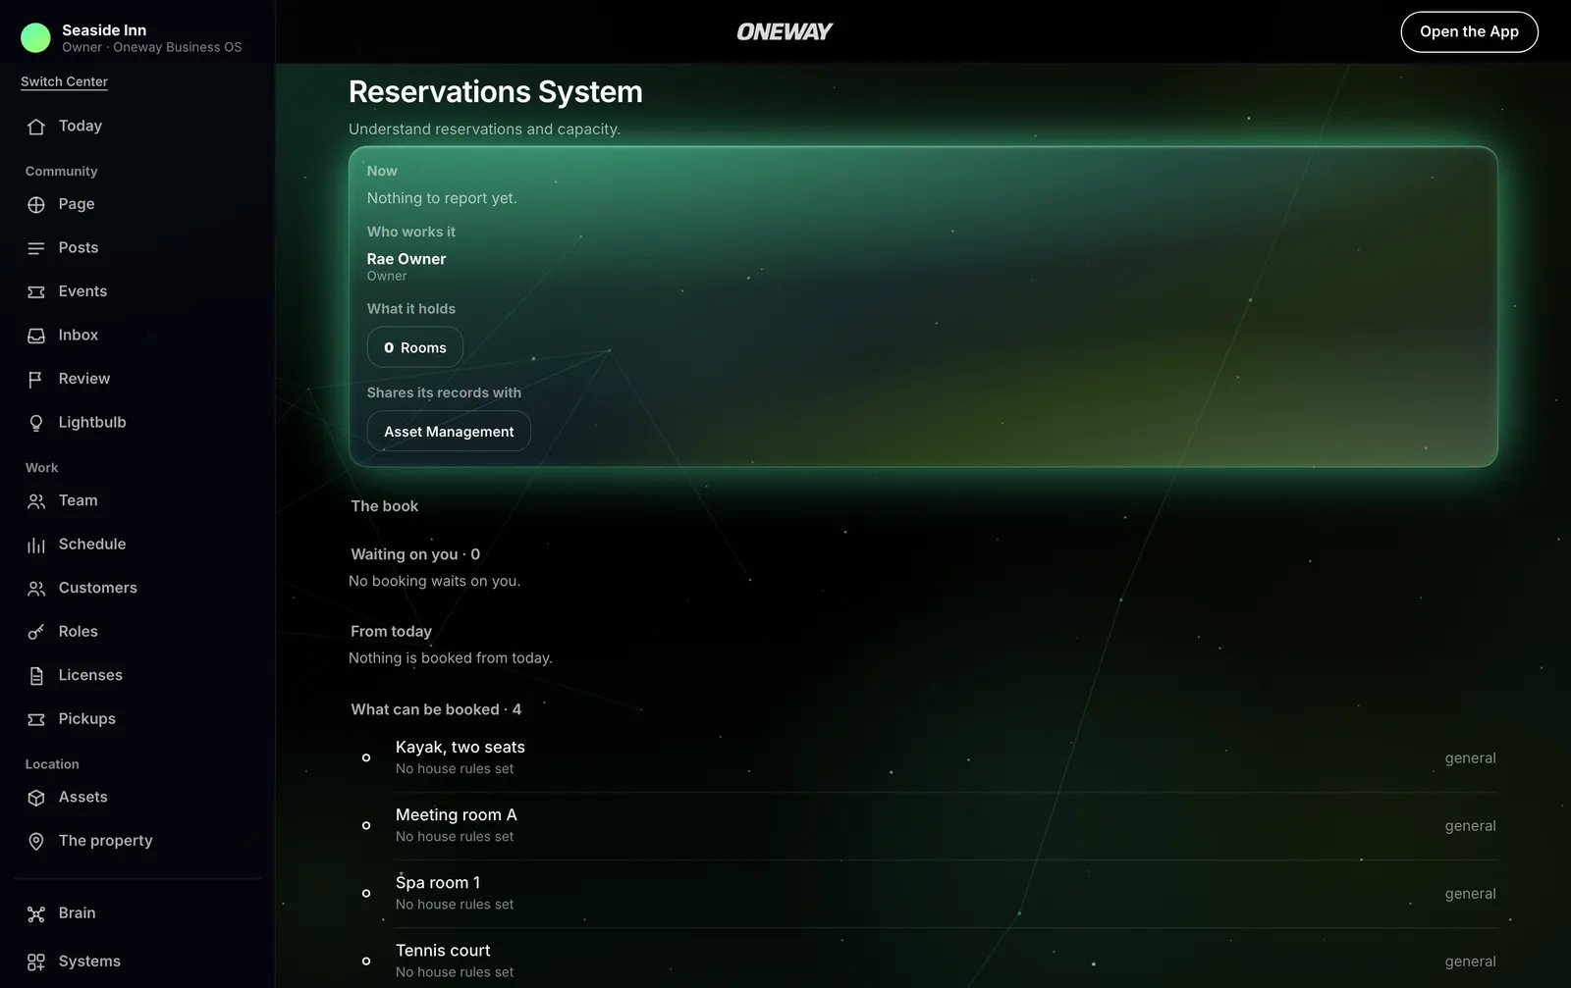Open the Switch Center link

[64, 81]
